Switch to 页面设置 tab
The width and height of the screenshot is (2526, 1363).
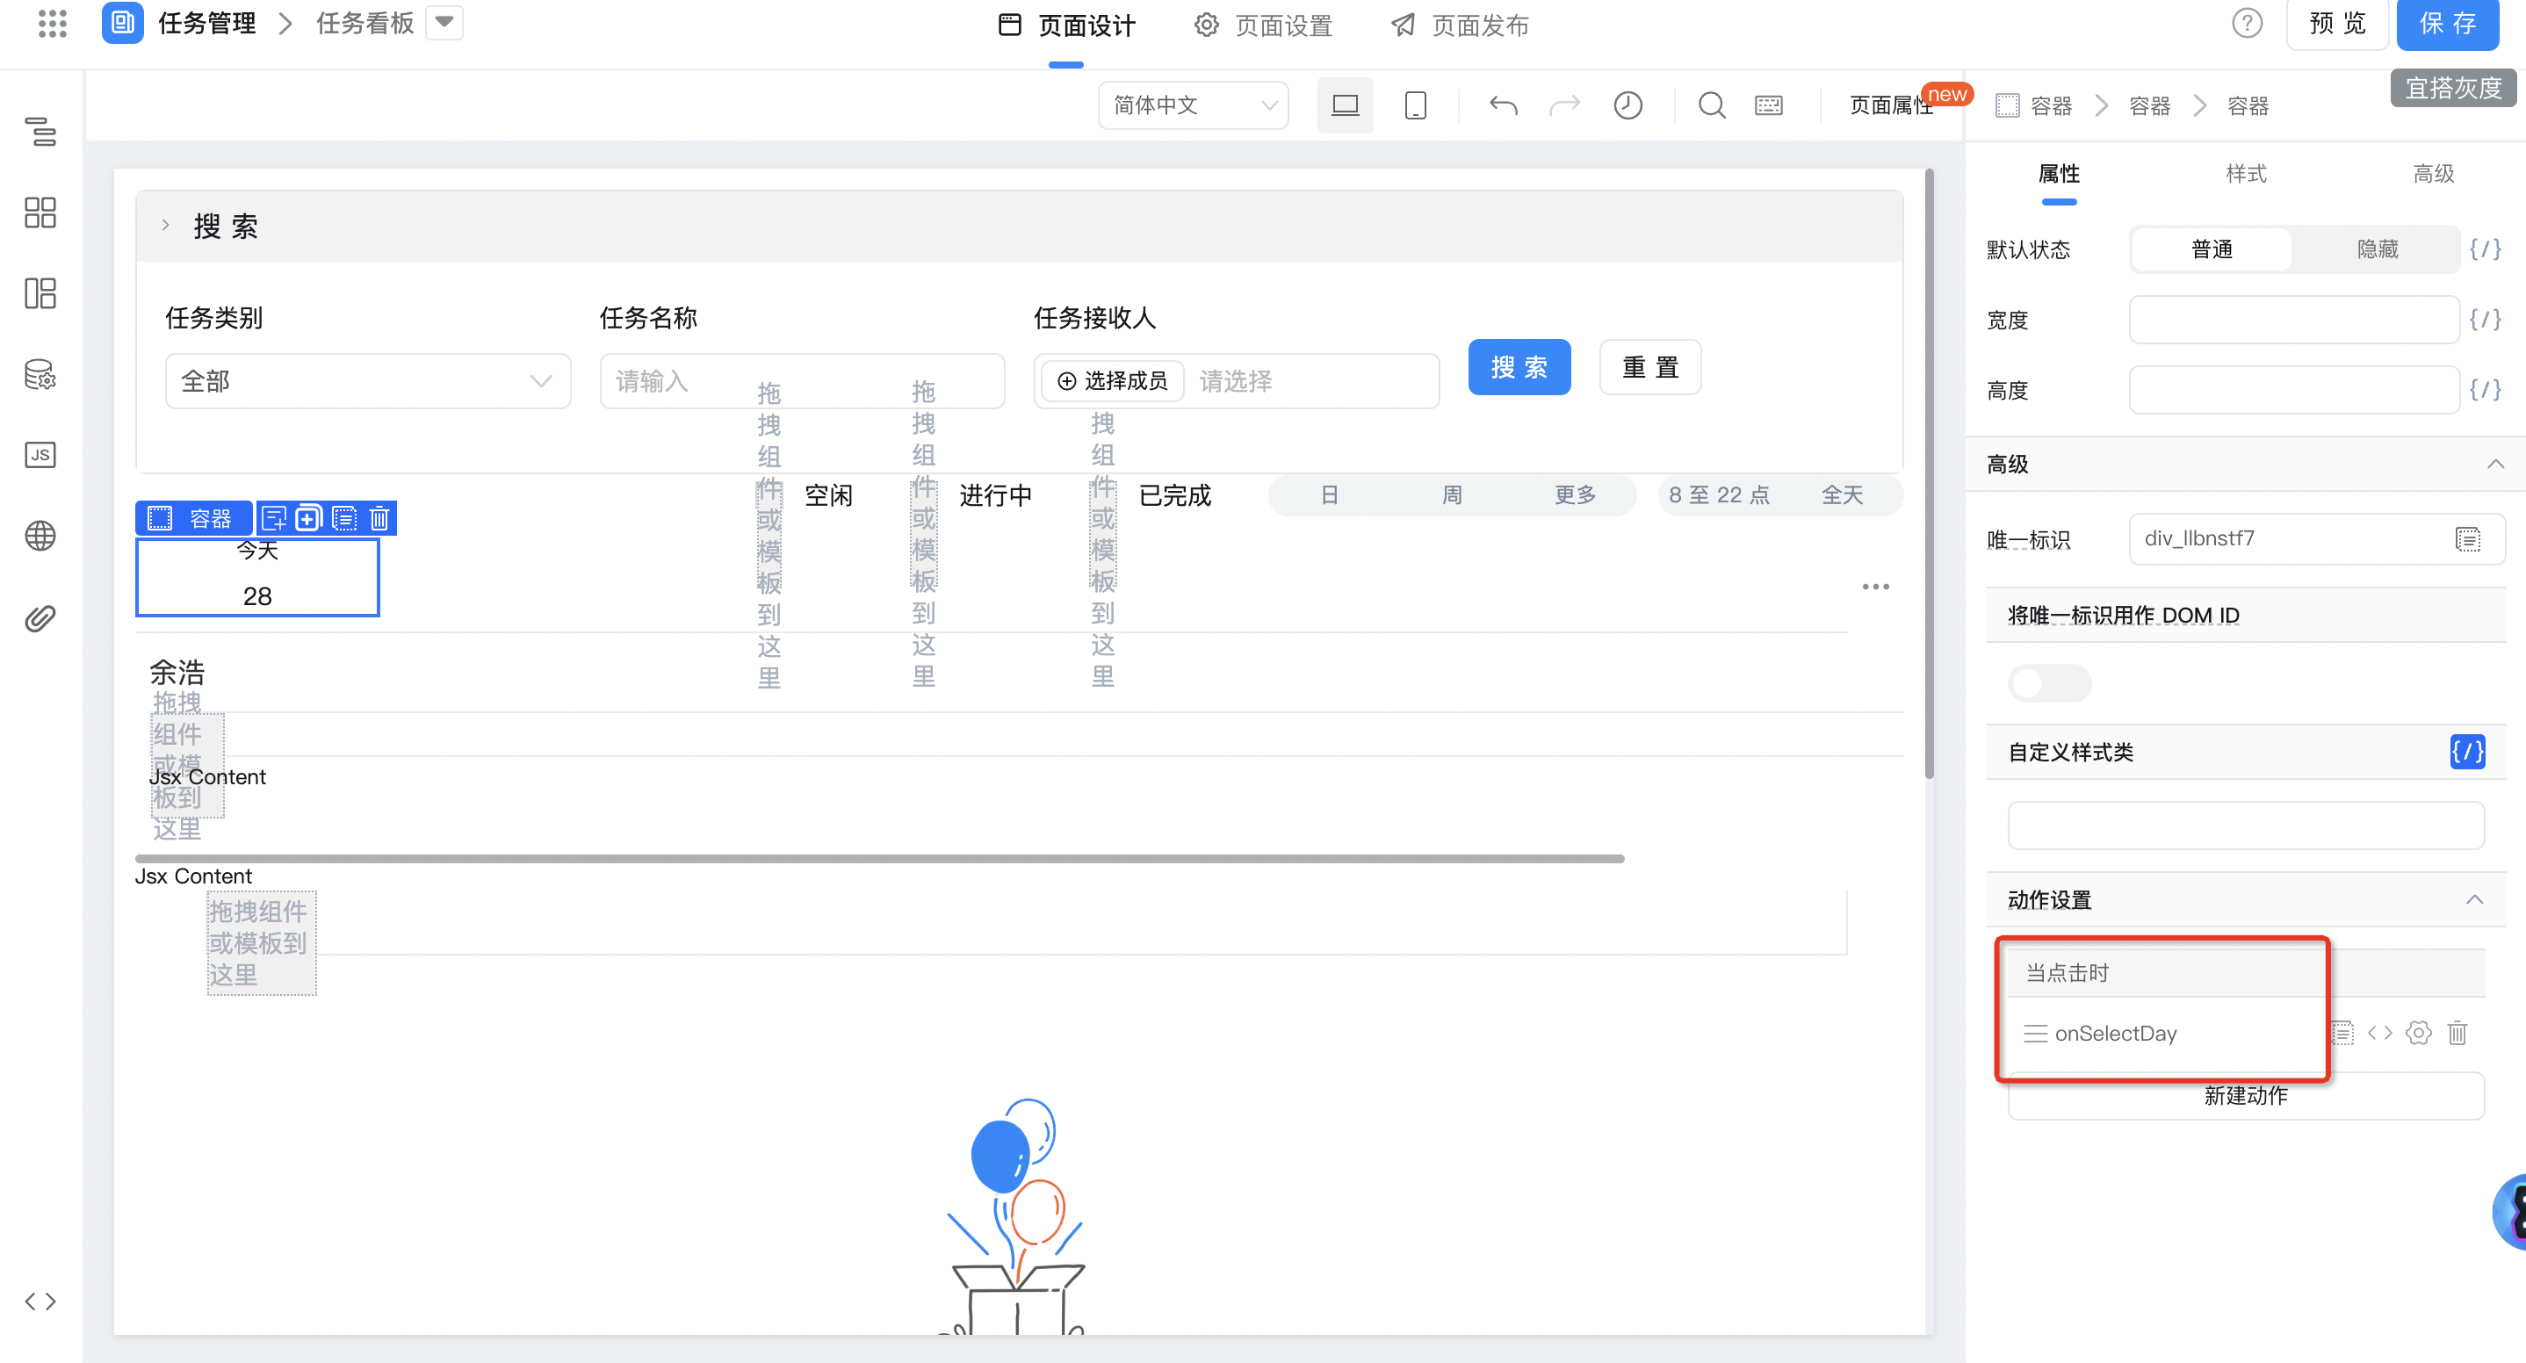(x=1263, y=25)
